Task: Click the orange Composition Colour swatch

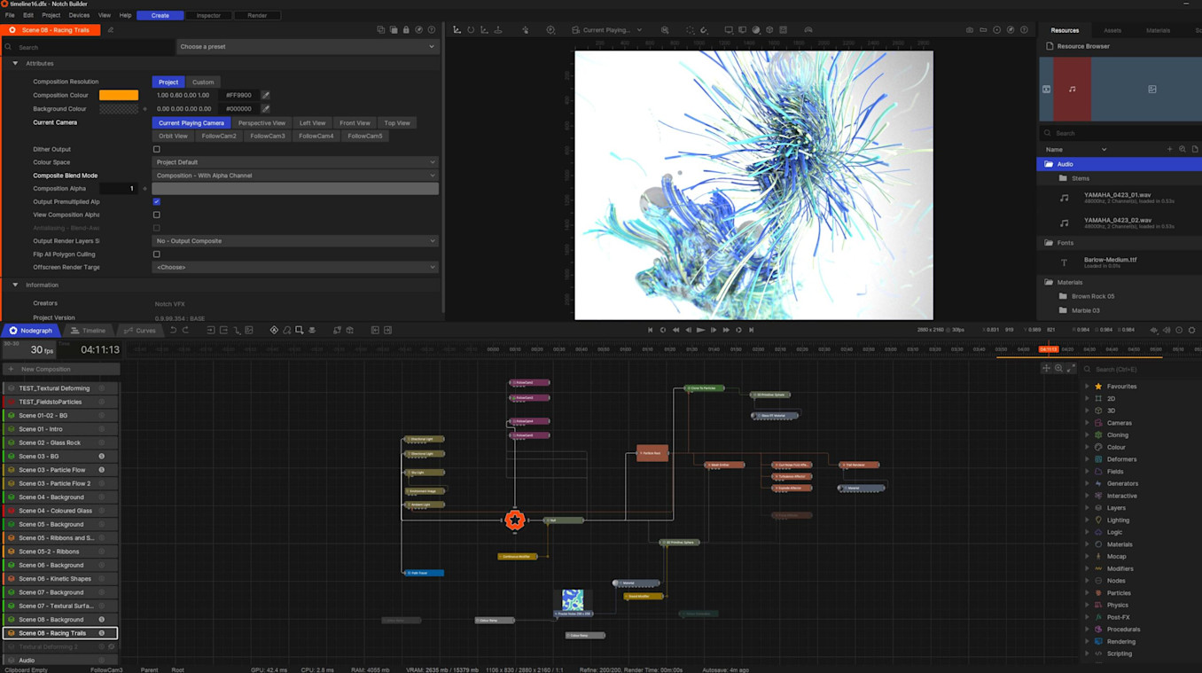Action: pos(119,95)
